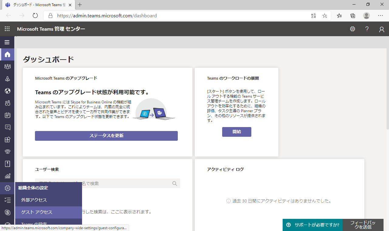Viewport: 389px width, 231px height.
Task: Click the org-wide settings gear in sidebar
Action: pyautogui.click(x=7, y=188)
